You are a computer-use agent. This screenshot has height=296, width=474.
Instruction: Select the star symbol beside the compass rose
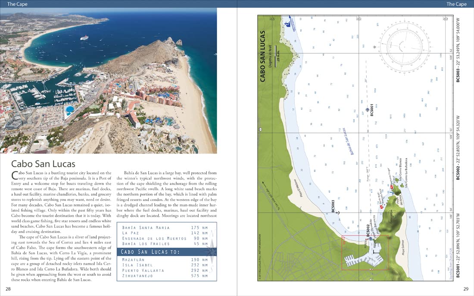(x=374, y=47)
